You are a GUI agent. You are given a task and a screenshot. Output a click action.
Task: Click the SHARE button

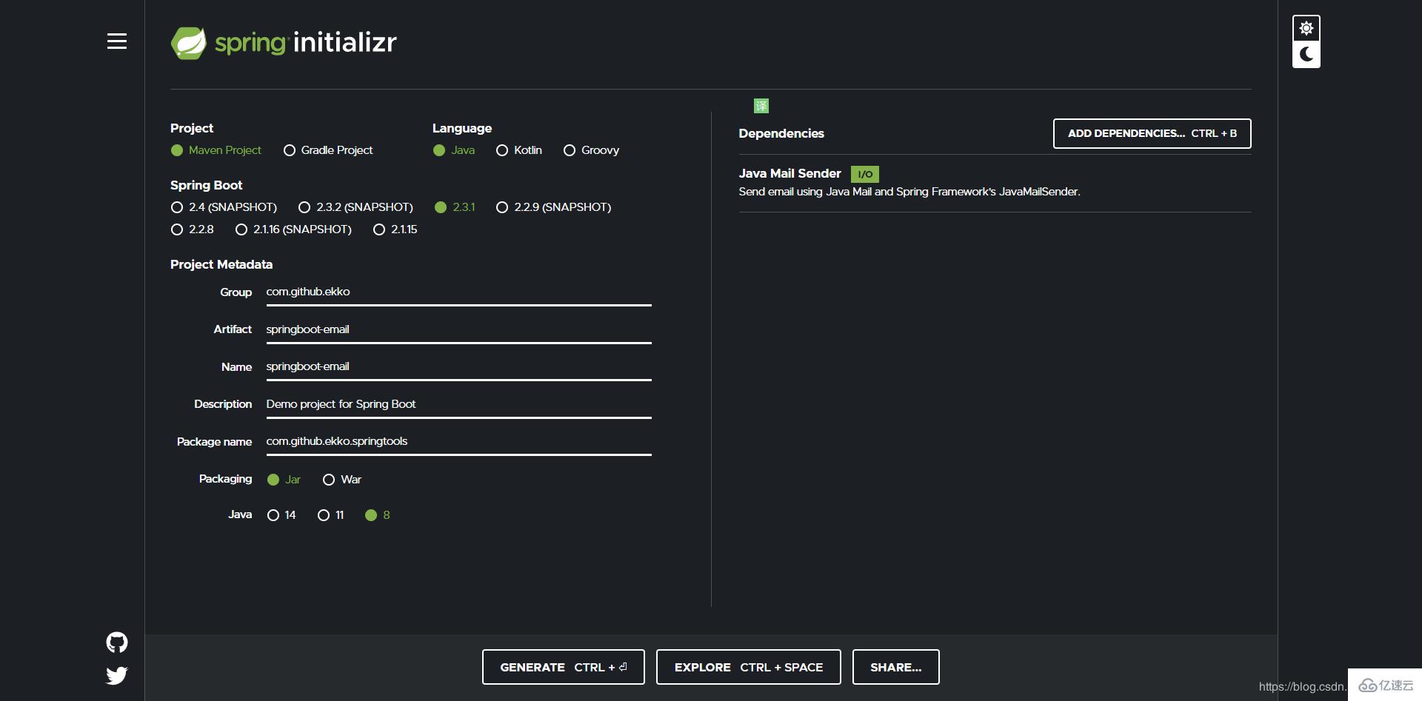tap(895, 667)
